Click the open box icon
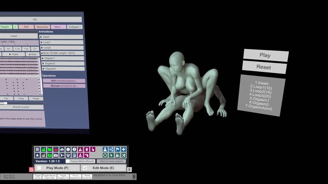This screenshot has height=184, width=328. (68, 155)
